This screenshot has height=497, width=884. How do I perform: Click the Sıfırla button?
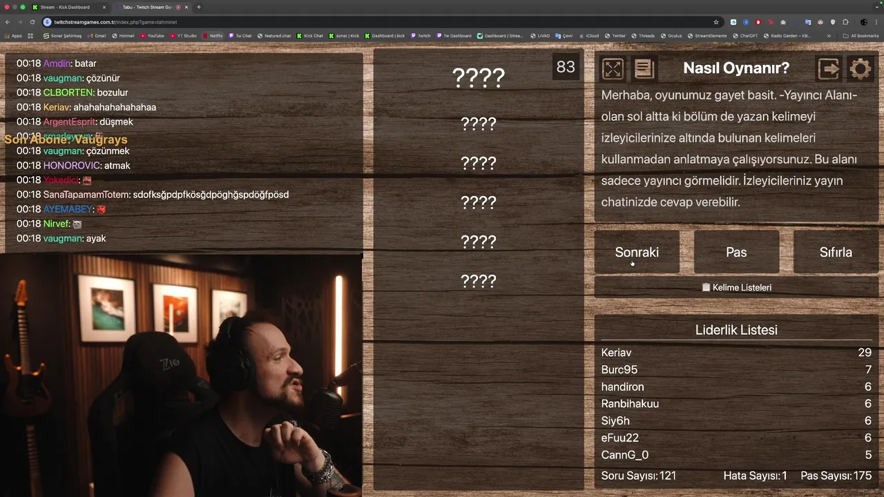click(836, 252)
